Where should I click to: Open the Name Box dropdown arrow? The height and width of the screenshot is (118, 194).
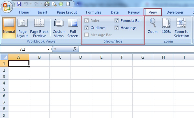[x=48, y=49]
